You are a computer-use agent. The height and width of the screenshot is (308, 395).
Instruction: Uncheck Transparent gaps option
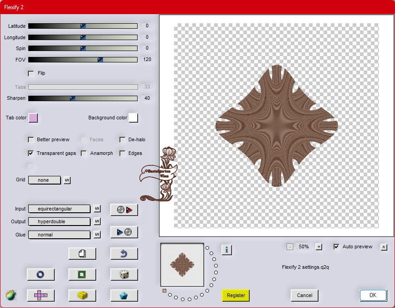pos(31,154)
